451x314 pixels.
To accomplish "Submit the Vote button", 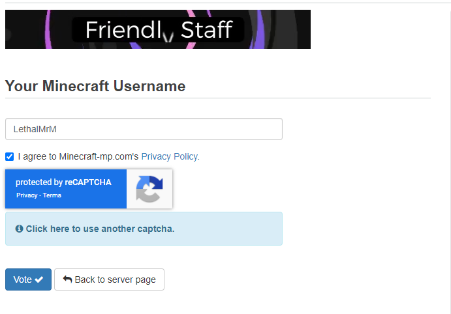I will (x=28, y=279).
